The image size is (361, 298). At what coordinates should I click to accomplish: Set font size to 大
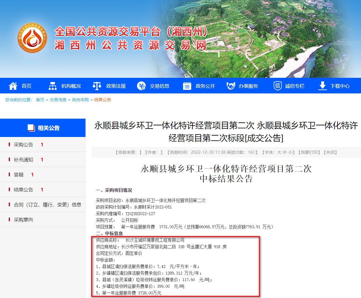279,152
